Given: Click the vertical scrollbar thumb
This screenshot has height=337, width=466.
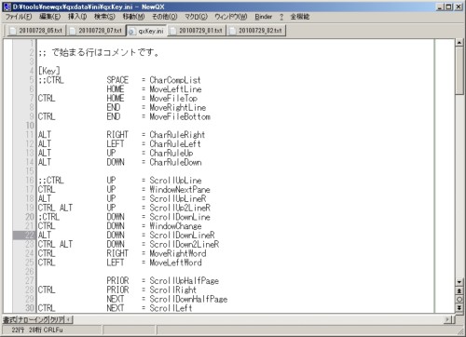Looking at the screenshot, I should [459, 71].
